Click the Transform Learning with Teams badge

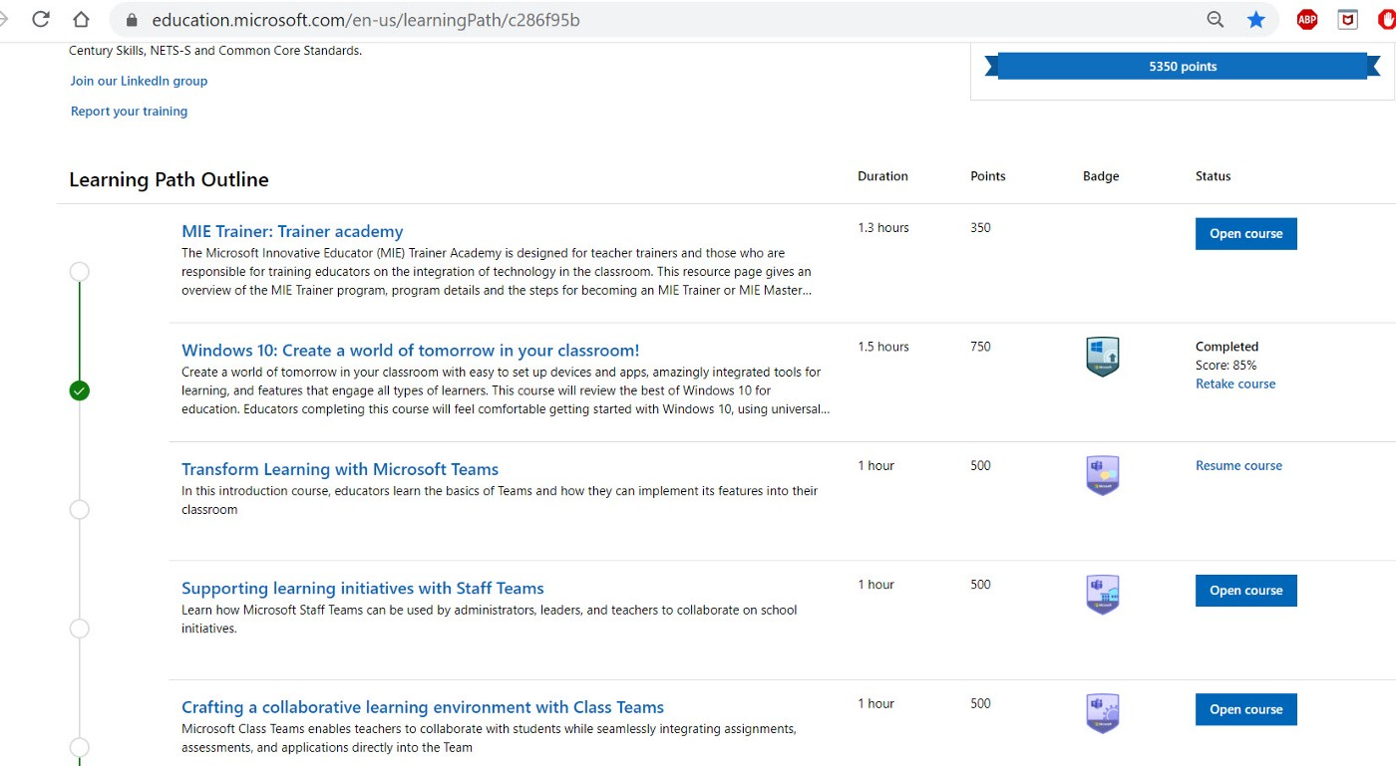point(1102,475)
